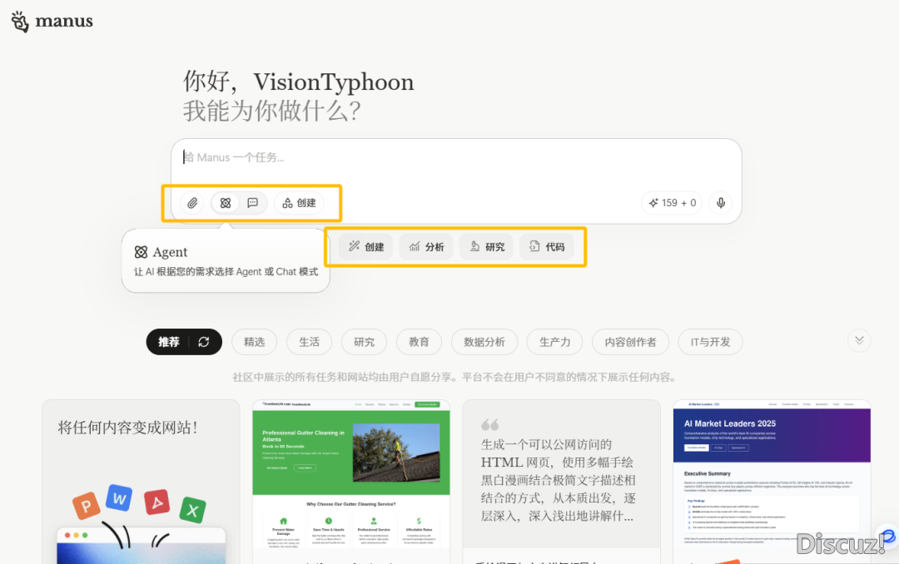Viewport: 899px width, 564px height.
Task: Click the Manus logo in the header
Action: coord(52,21)
